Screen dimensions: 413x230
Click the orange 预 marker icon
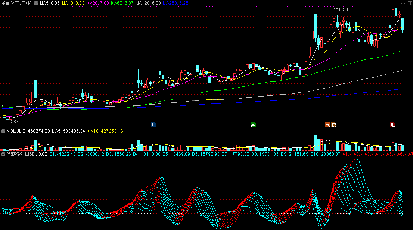click(328, 125)
